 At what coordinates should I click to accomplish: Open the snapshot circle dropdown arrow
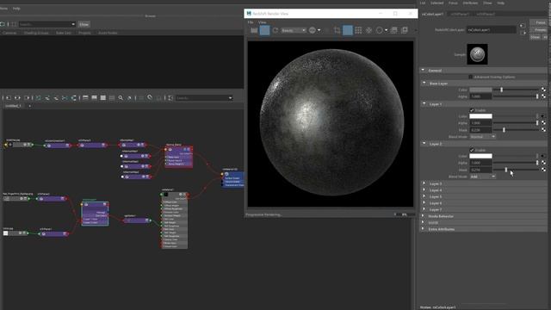pos(386,31)
